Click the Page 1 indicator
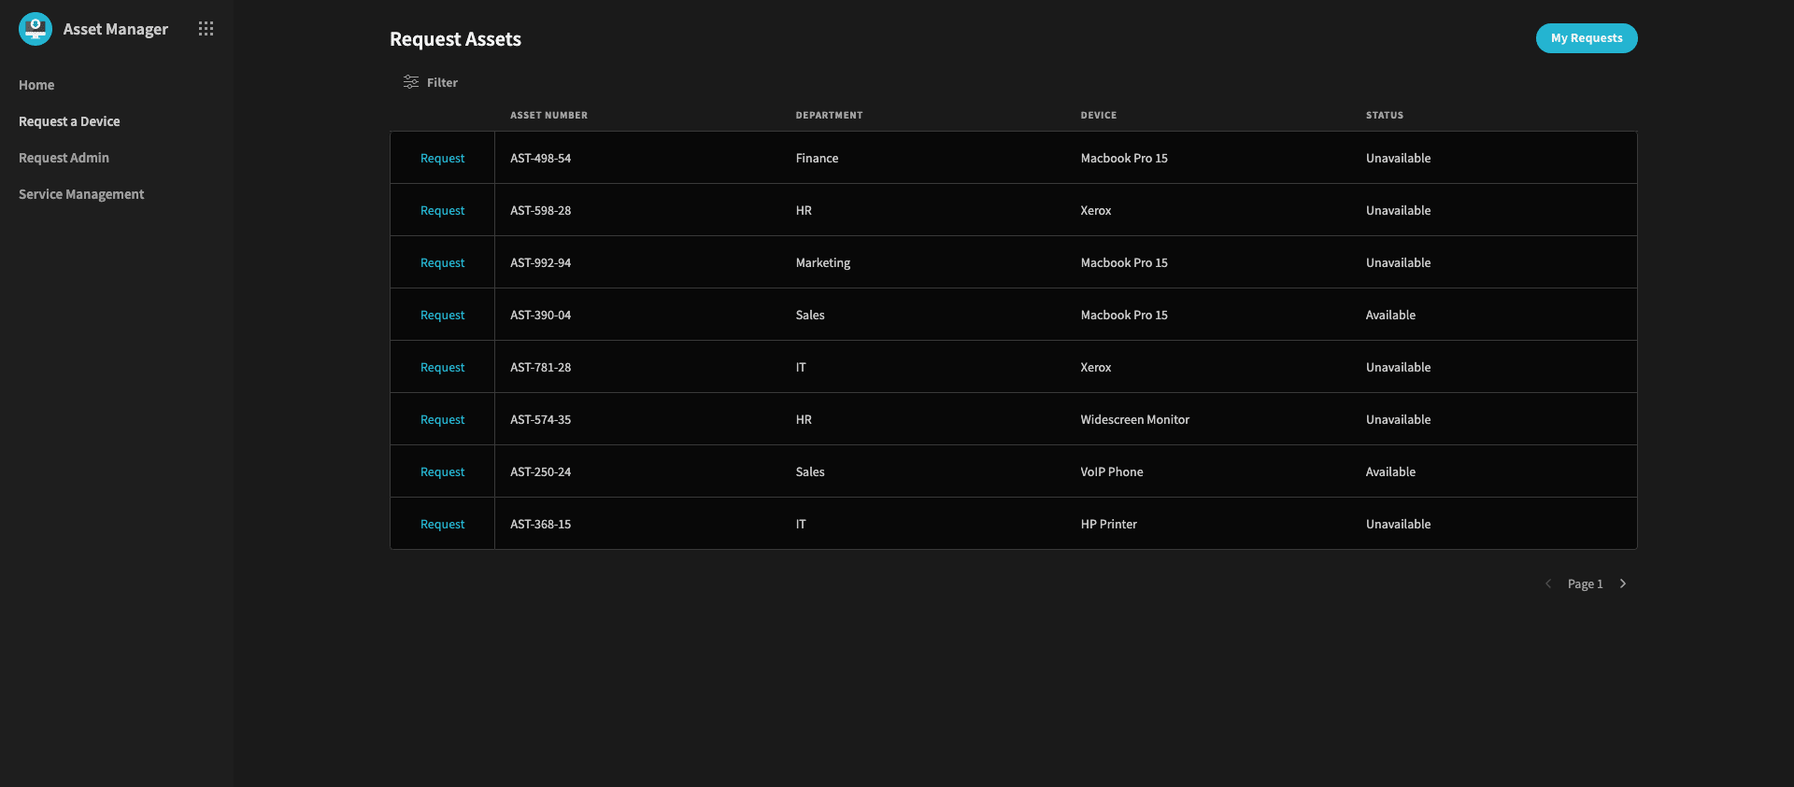Viewport: 1794px width, 787px height. click(x=1585, y=583)
